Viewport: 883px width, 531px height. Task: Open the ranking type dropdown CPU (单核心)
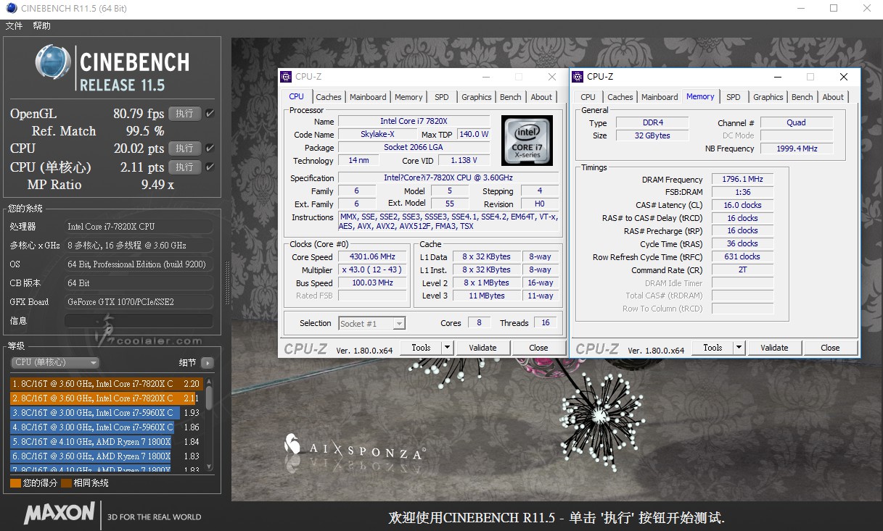(55, 362)
